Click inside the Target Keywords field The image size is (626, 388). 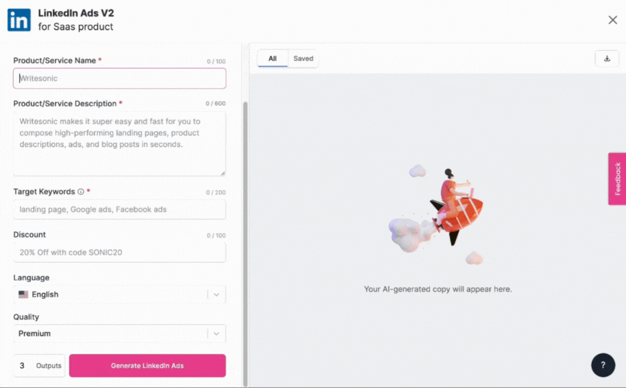[x=119, y=209]
